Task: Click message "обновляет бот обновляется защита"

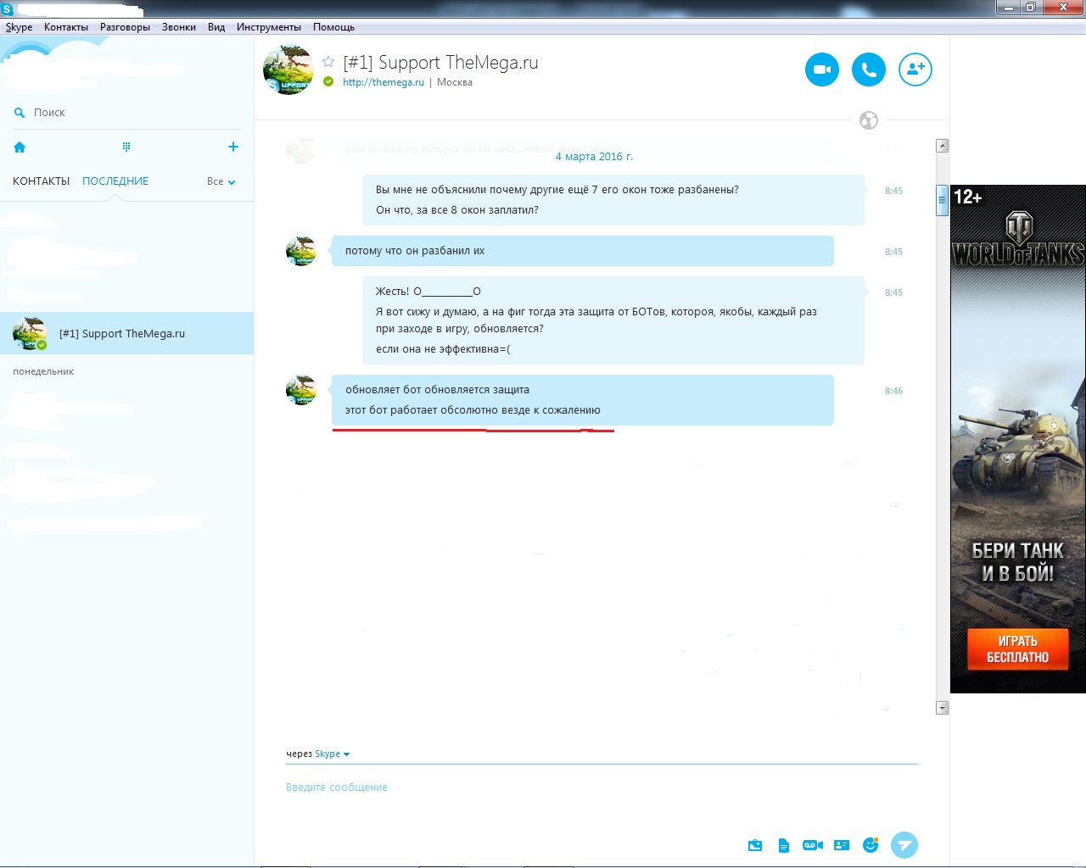Action: pyautogui.click(x=437, y=390)
